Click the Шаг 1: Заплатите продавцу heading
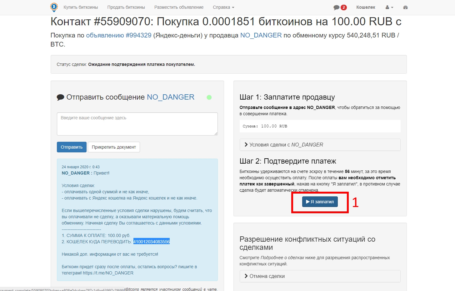 [287, 97]
